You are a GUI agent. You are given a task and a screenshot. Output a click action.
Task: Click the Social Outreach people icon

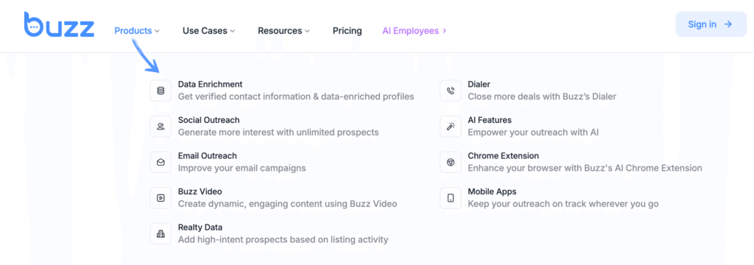pos(161,127)
